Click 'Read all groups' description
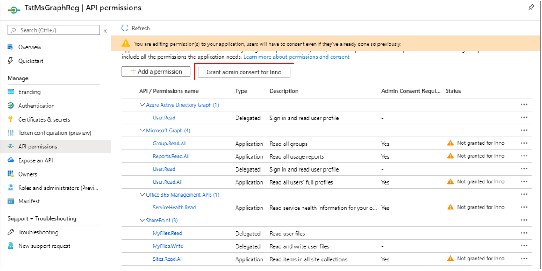 [289, 144]
